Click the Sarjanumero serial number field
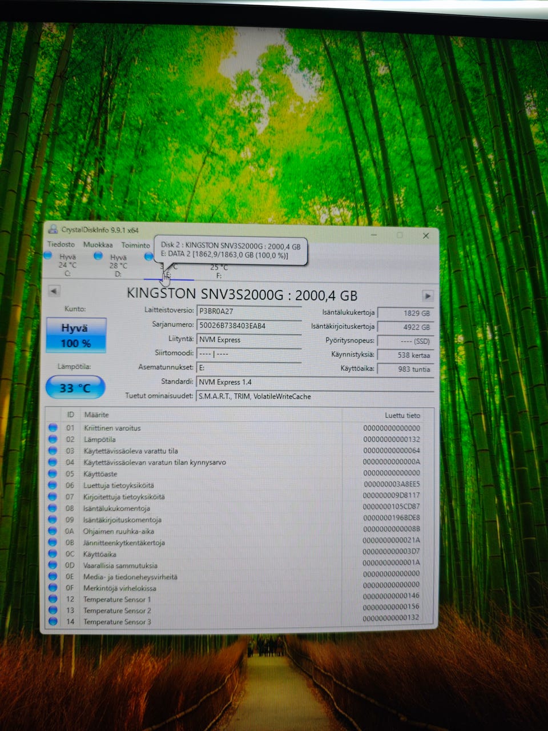Screen dimensions: 548x731 (249, 326)
